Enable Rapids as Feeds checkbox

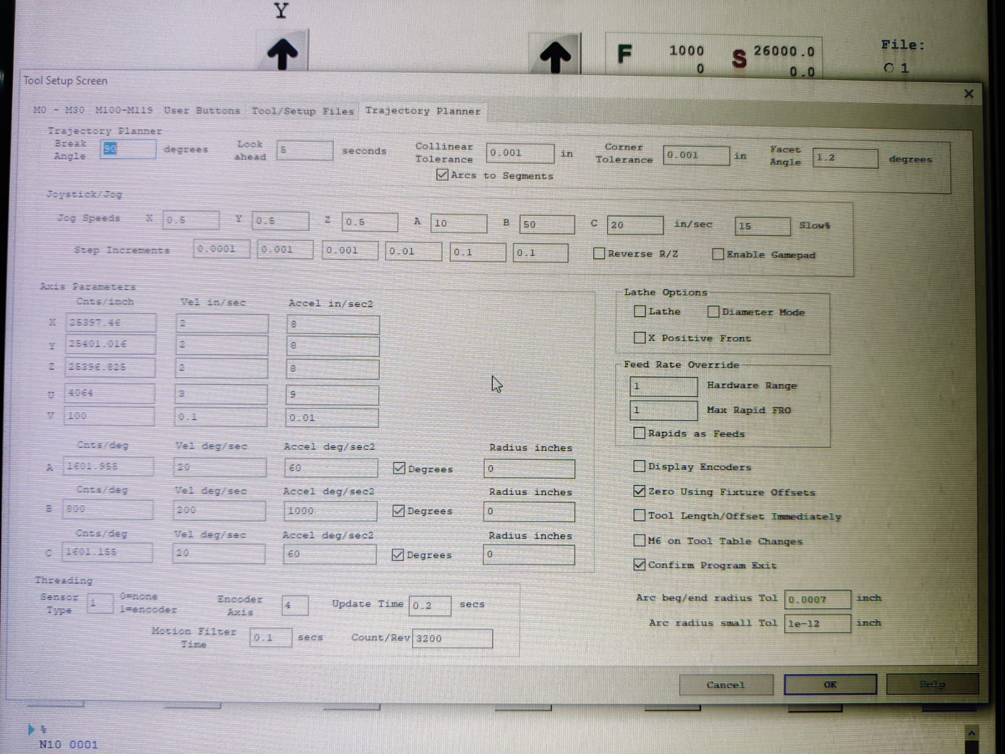click(x=639, y=433)
